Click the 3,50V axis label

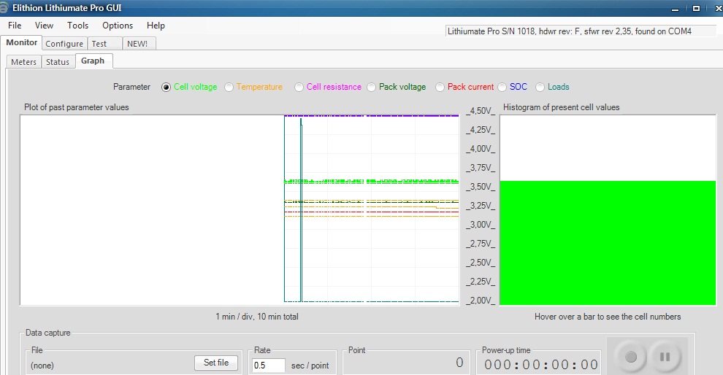(x=481, y=187)
